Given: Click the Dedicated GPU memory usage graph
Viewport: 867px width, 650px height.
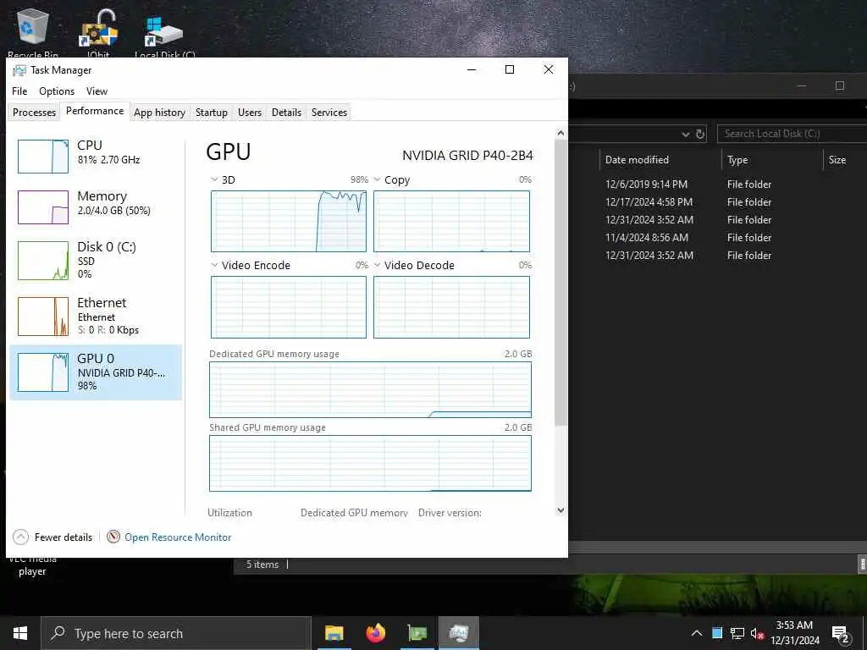Looking at the screenshot, I should click(x=371, y=389).
